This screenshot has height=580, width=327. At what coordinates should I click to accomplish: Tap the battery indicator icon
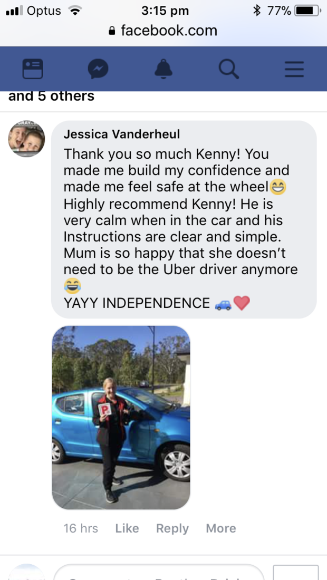[308, 11]
